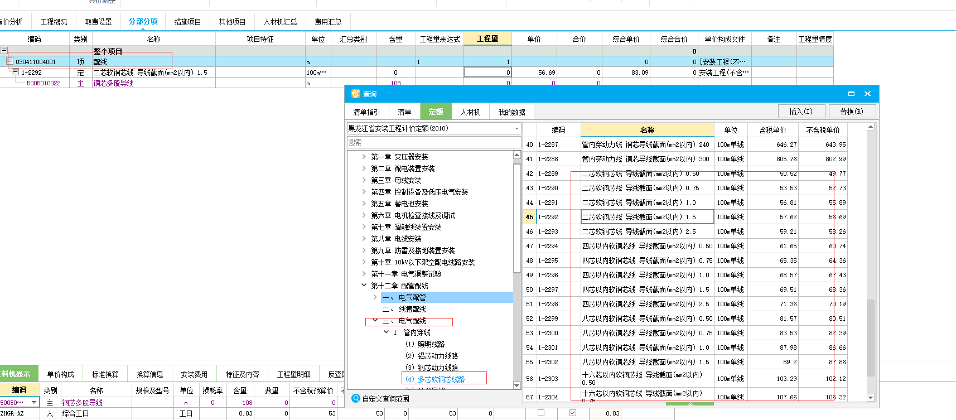Expand the 电气配管 subsection arrow
This screenshot has height=420, width=956.
pos(375,297)
